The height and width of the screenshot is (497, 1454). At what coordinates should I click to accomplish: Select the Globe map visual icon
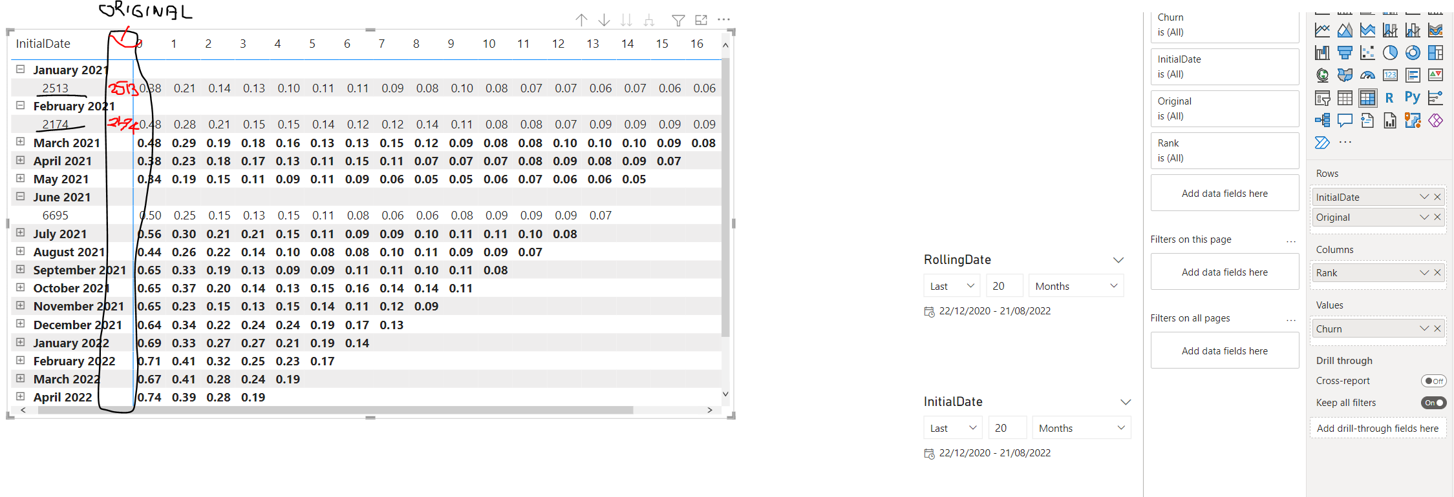click(x=1323, y=76)
